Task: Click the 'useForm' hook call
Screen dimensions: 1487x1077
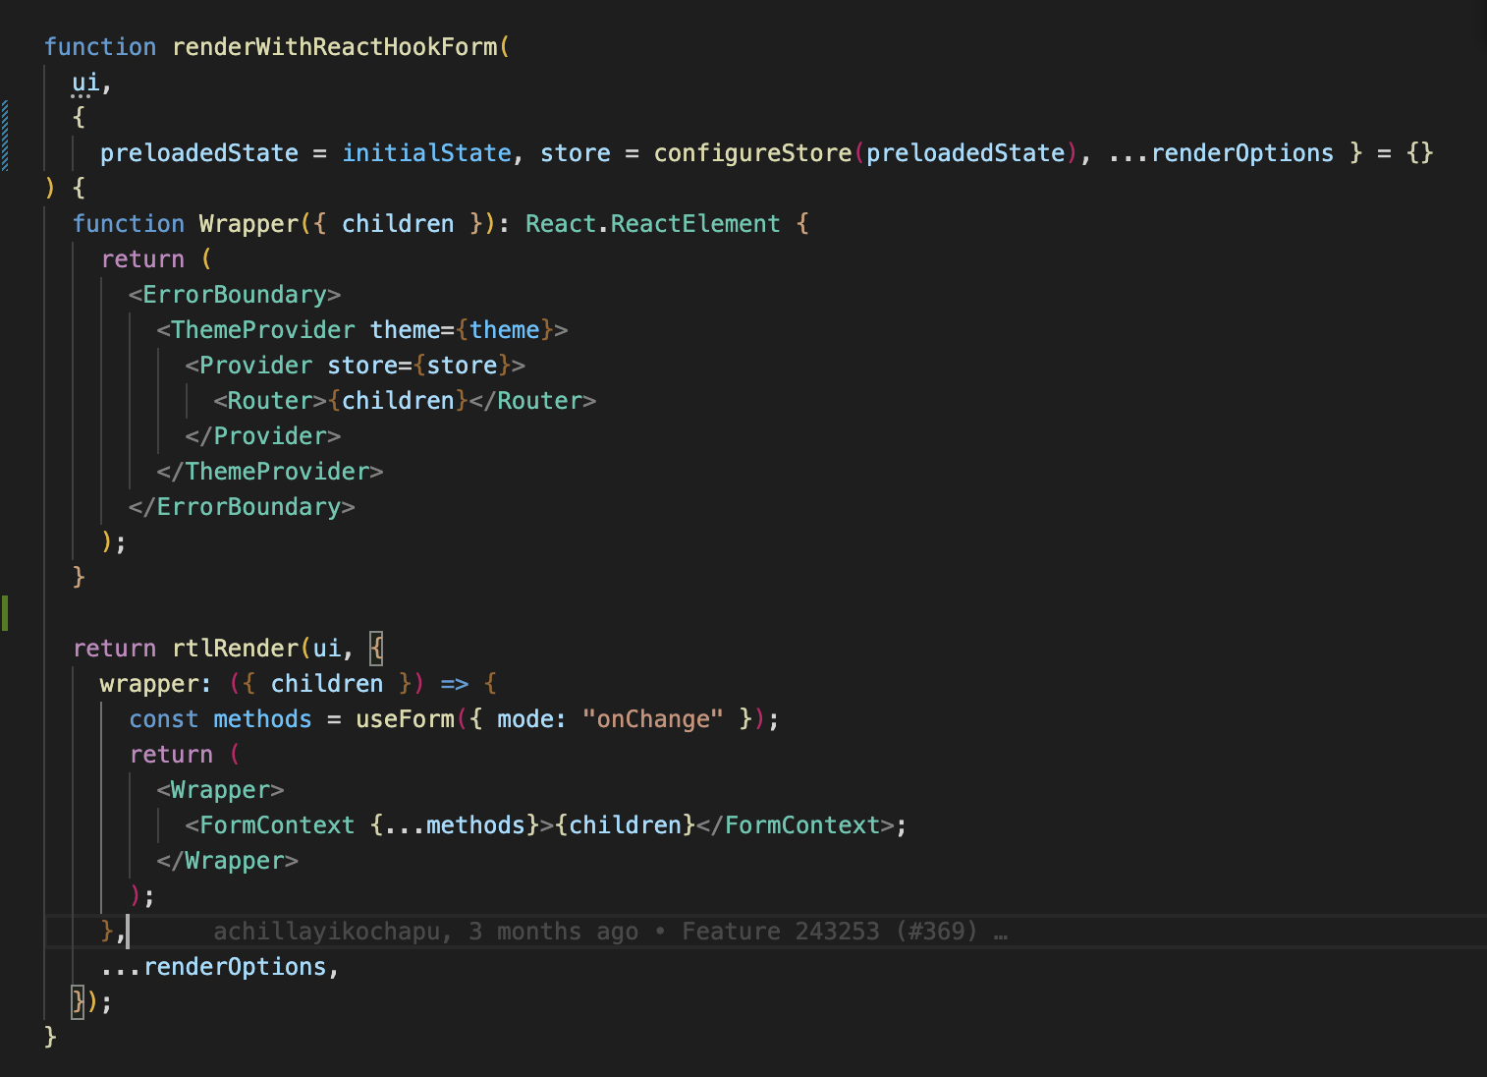Action: click(405, 719)
